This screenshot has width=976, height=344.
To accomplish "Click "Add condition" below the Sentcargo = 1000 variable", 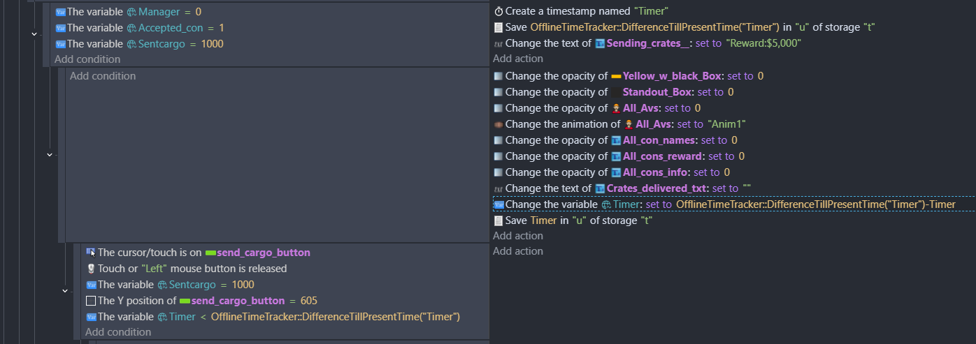I will click(x=87, y=59).
